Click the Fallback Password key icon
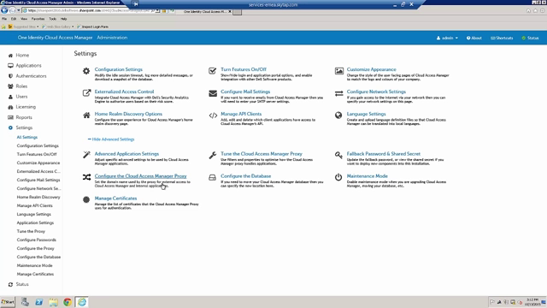This screenshot has height=308, width=547. (338, 155)
